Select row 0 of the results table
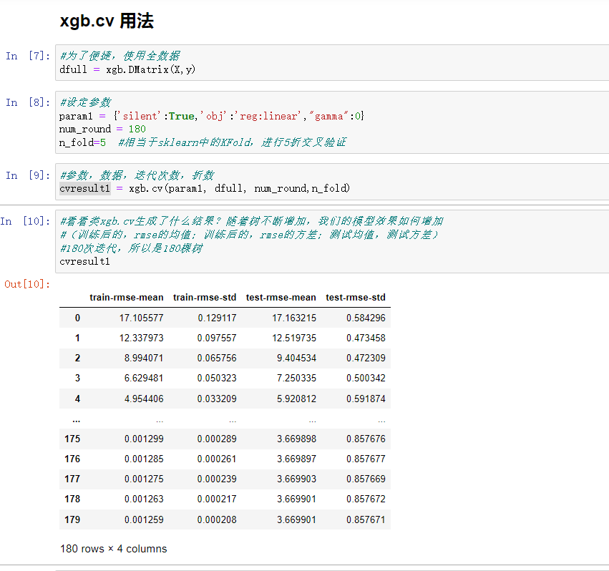The image size is (609, 571). (x=215, y=317)
